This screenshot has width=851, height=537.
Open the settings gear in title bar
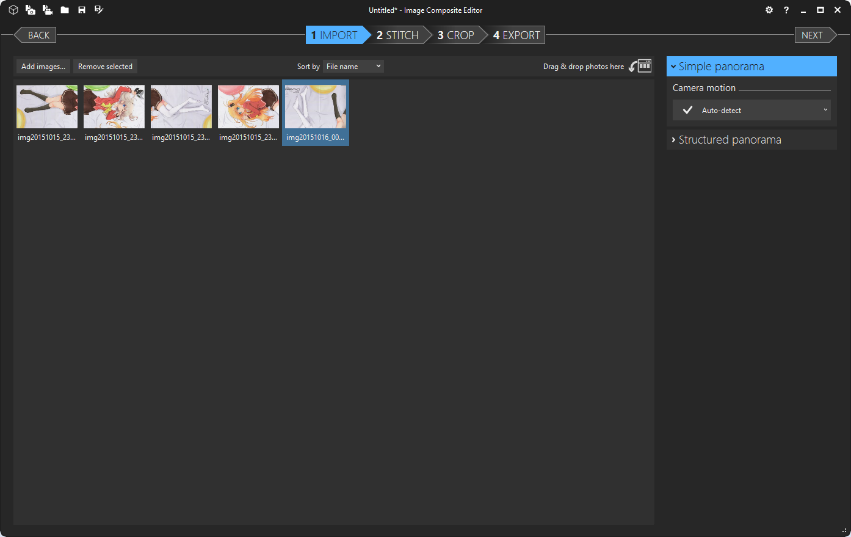(x=769, y=10)
